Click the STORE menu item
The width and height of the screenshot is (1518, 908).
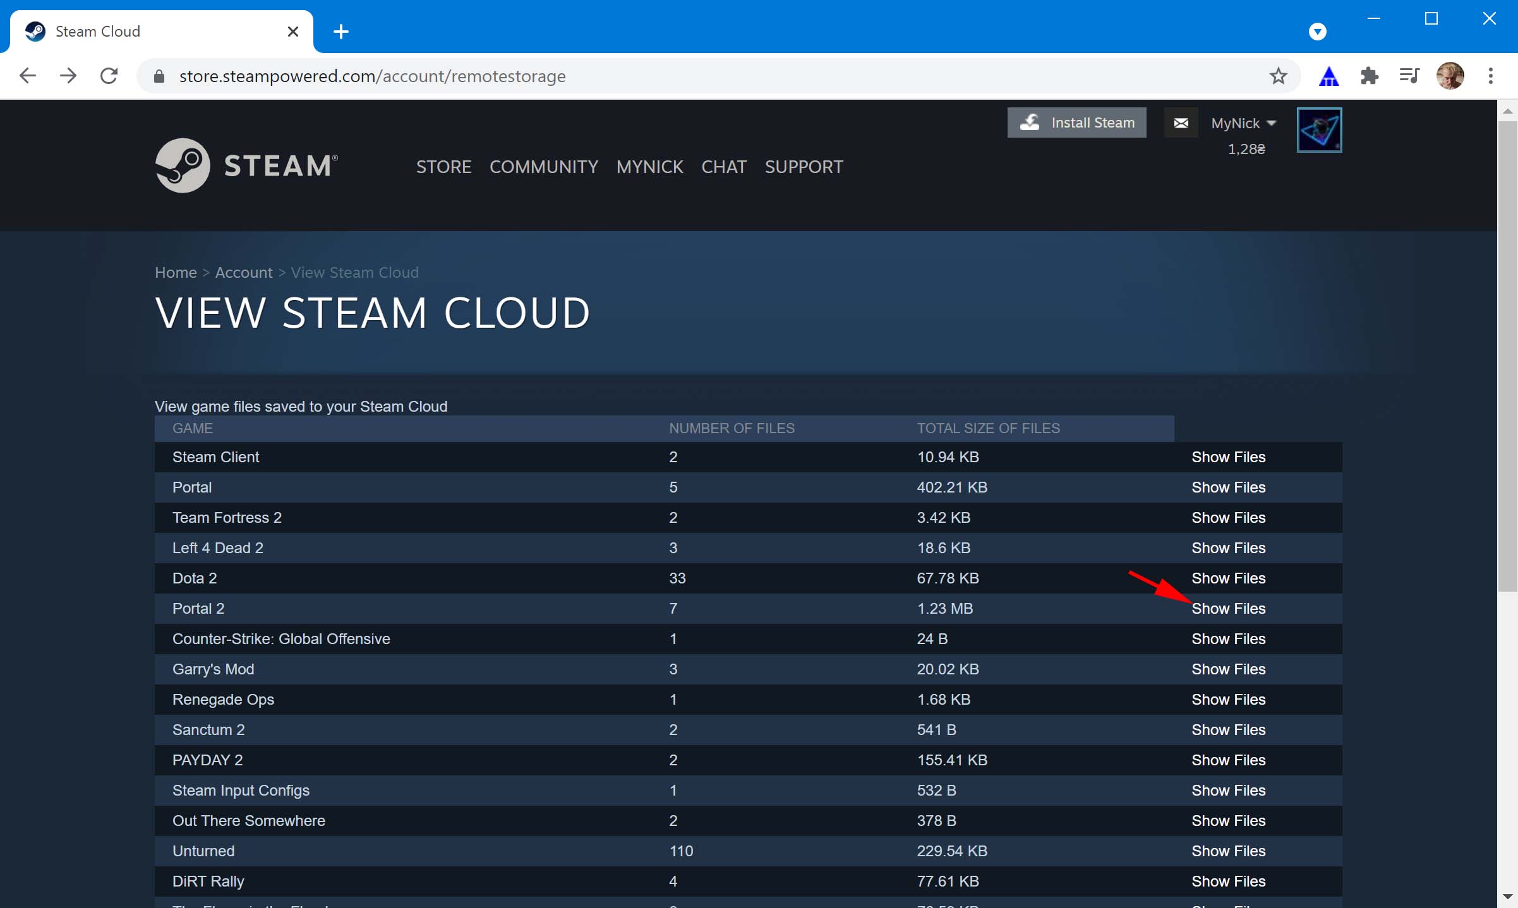click(x=444, y=165)
